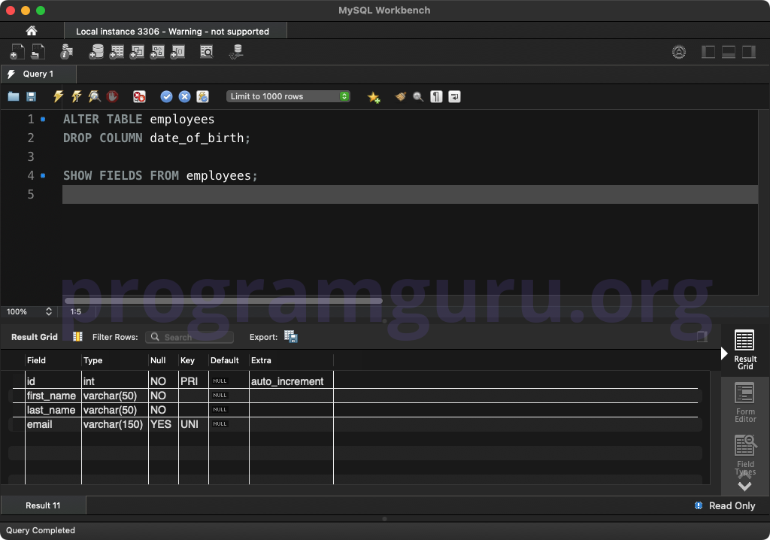This screenshot has width=770, height=540.
Task: Click line 4 statement marker dot
Action: 43,175
